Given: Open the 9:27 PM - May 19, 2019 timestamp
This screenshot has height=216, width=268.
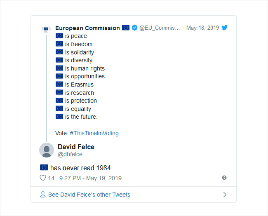Looking at the screenshot, I should click(x=90, y=178).
